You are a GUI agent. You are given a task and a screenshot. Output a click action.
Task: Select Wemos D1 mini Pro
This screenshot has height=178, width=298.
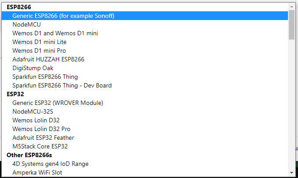tap(145, 50)
